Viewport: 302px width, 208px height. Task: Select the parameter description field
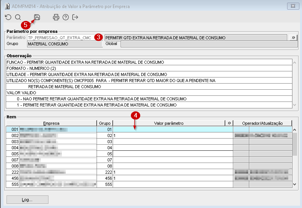pyautogui.click(x=196, y=38)
